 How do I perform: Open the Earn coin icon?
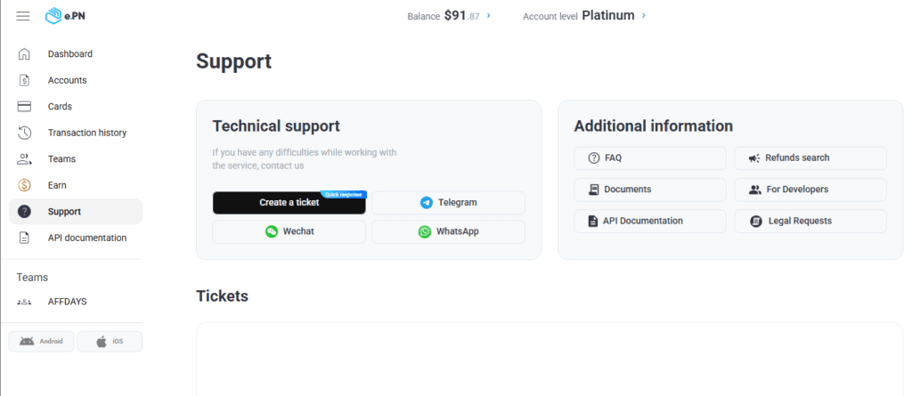[x=24, y=185]
